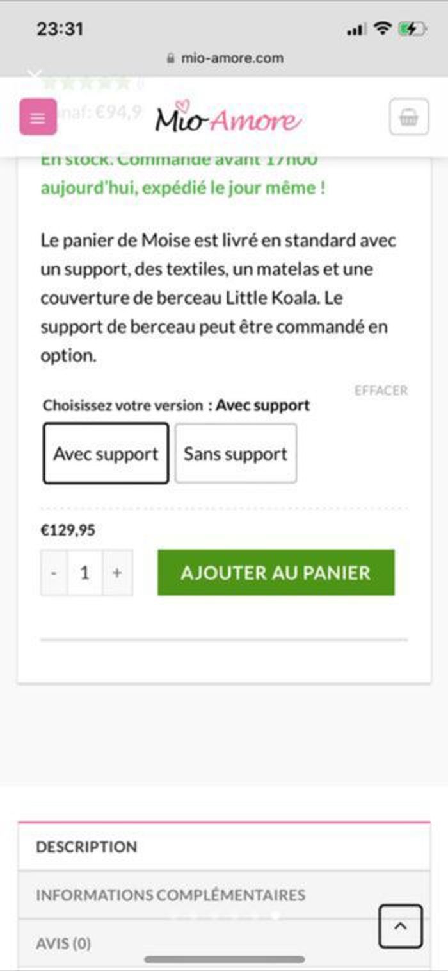Open the shopping basket icon
448x971 pixels.
click(x=408, y=117)
